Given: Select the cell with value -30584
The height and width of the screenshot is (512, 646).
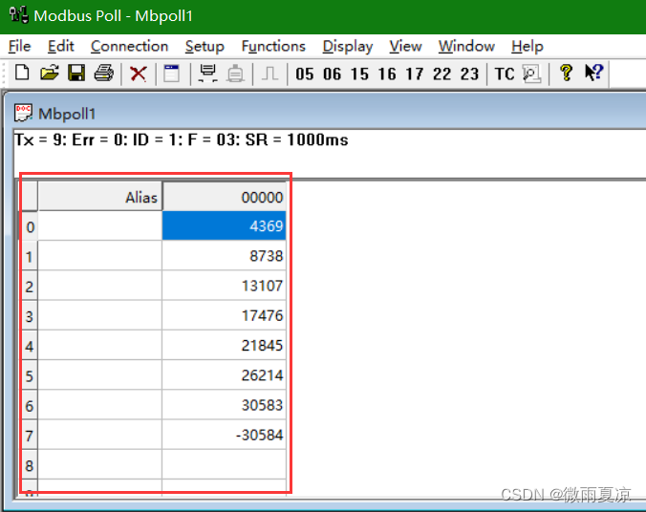Looking at the screenshot, I should 225,435.
